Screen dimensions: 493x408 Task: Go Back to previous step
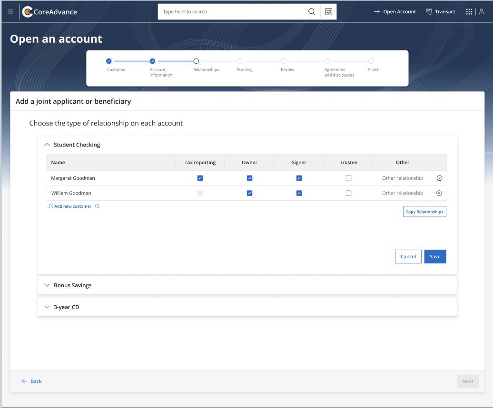click(x=31, y=381)
